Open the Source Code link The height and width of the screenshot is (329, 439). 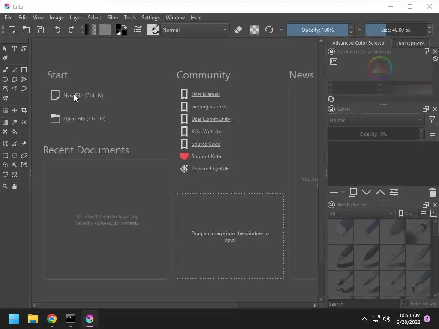[x=206, y=144]
